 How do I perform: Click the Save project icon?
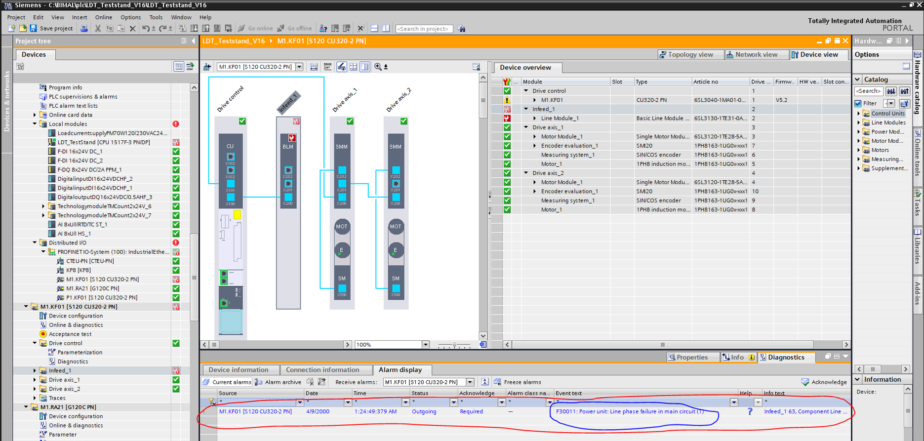pos(33,29)
